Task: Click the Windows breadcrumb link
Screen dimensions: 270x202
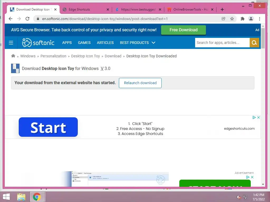Action: coord(28,56)
